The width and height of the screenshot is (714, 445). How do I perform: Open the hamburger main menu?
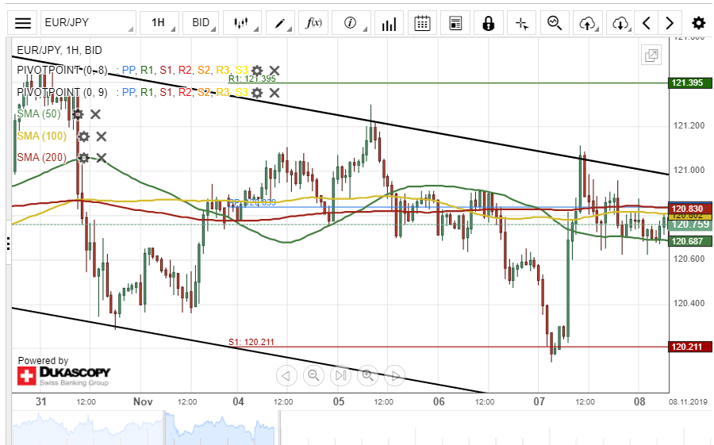pos(23,23)
